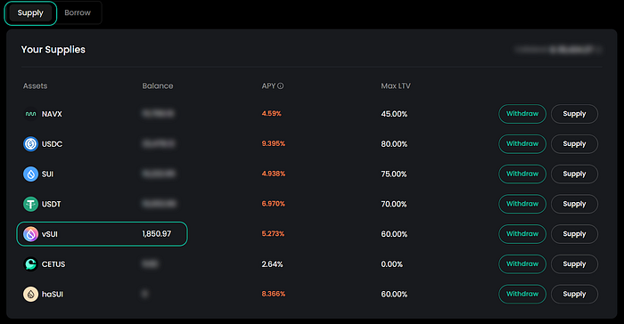This screenshot has height=324, width=624.
Task: Click the USDC coin icon
Action: coord(30,144)
